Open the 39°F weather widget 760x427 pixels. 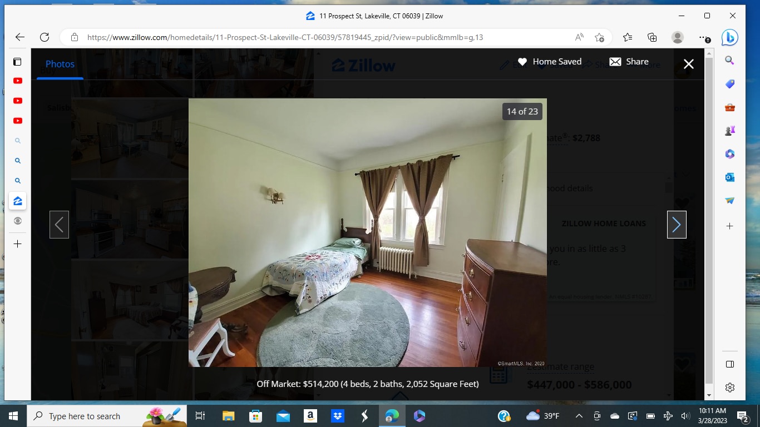(543, 416)
